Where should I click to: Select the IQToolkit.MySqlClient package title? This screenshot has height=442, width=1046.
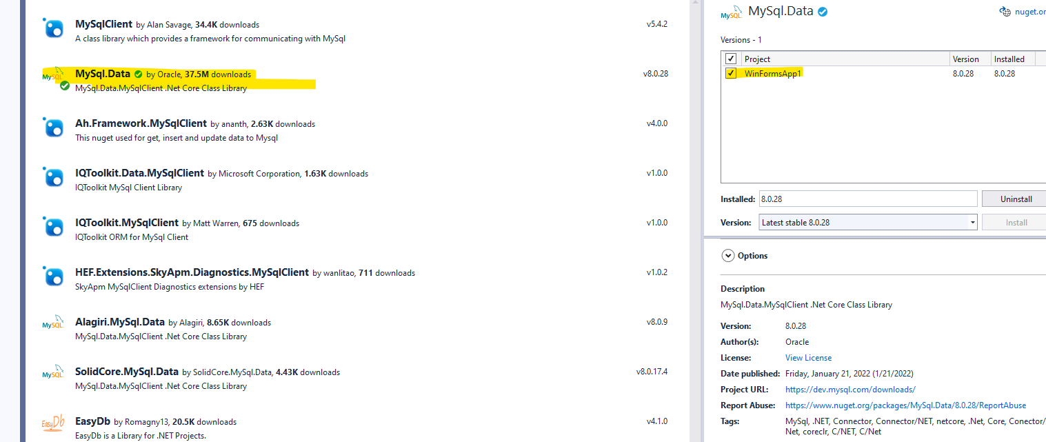127,223
